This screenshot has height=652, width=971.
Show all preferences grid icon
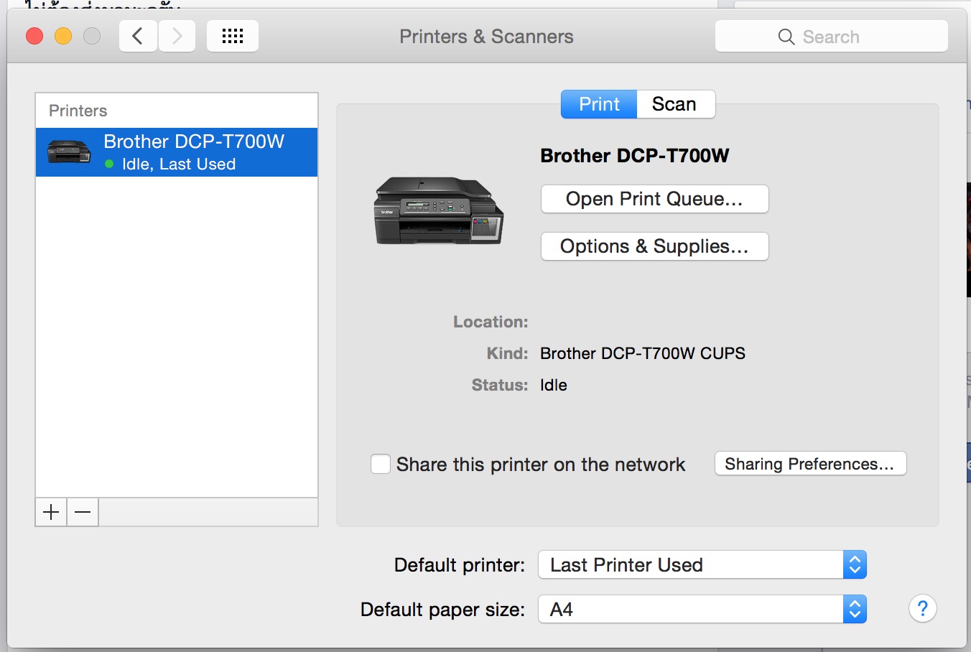tap(232, 36)
